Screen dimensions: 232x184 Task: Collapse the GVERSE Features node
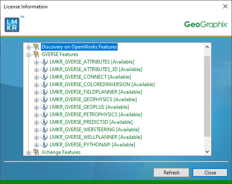pos(28,55)
